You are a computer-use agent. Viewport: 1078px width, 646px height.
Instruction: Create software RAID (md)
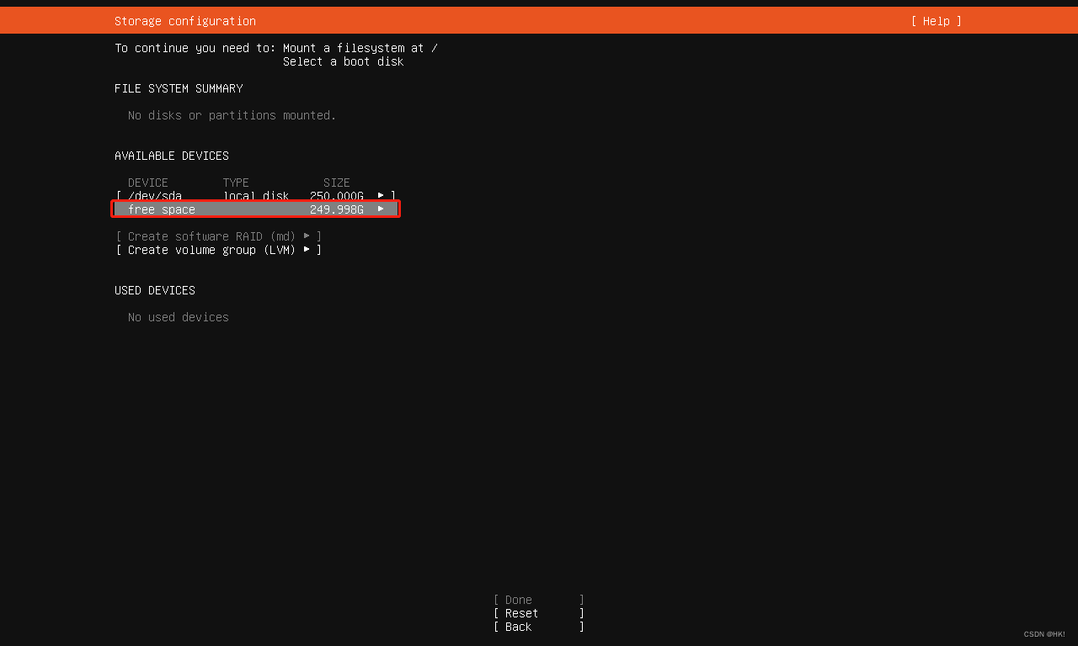219,236
